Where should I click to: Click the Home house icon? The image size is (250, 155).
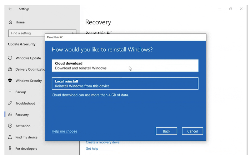tap(10, 22)
